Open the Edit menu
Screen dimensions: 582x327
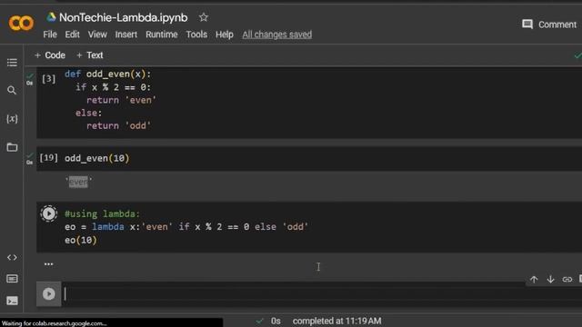[x=72, y=35]
